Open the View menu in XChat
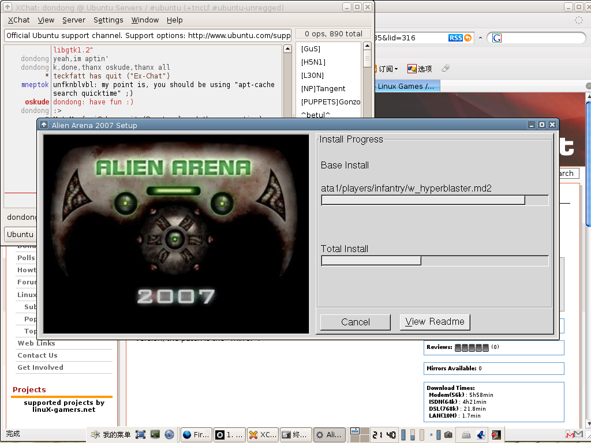 (46, 20)
